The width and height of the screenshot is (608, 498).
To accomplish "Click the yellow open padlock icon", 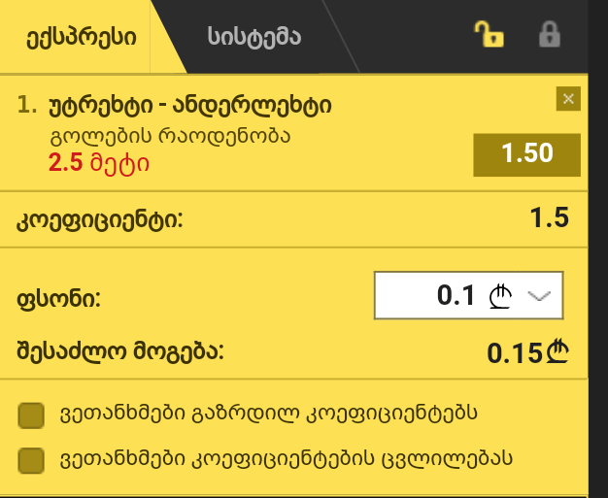I will coord(489,35).
